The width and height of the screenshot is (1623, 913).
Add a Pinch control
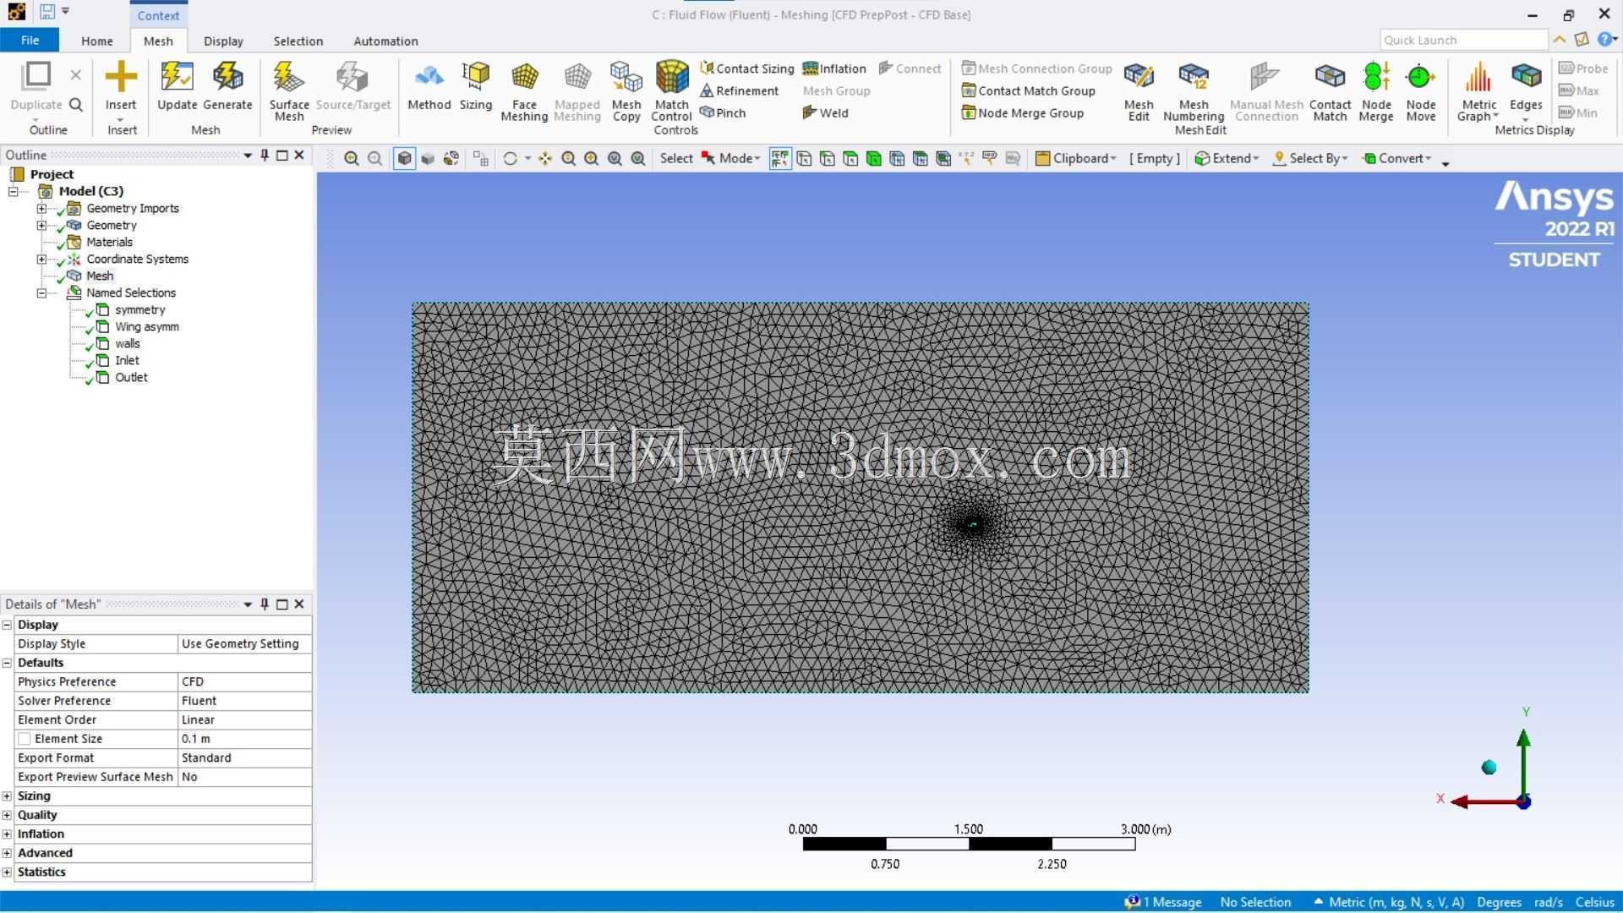(x=723, y=112)
